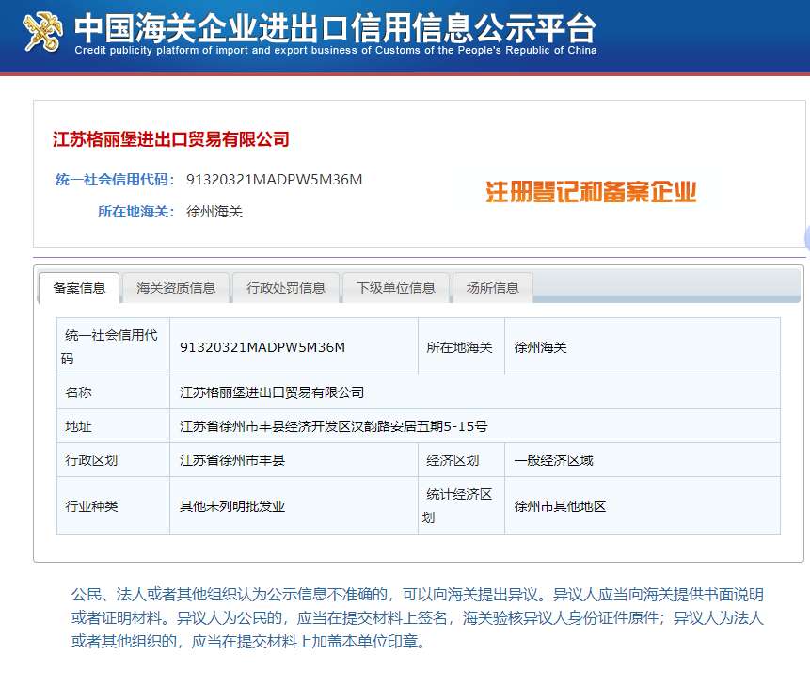This screenshot has height=687, width=810.
Task: Open the 备案信息 tab
Action: (x=79, y=288)
